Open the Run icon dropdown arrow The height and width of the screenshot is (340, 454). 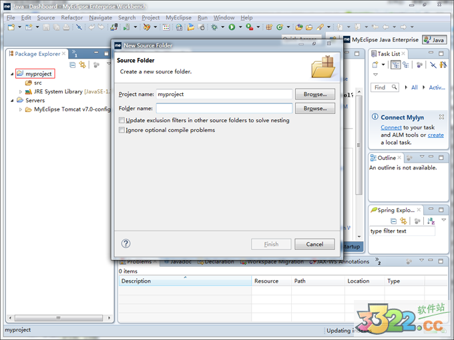point(240,27)
